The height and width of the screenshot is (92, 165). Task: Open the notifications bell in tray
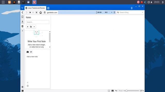(151, 2)
